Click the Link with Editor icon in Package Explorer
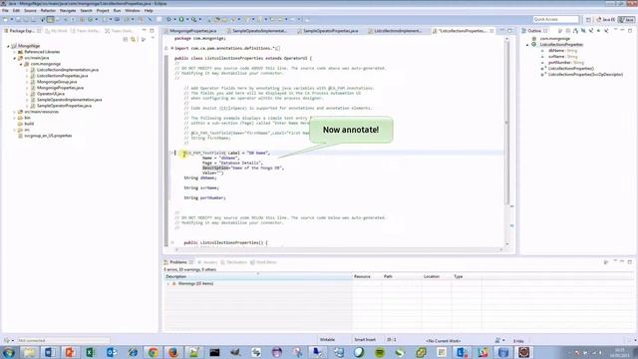 (133, 39)
